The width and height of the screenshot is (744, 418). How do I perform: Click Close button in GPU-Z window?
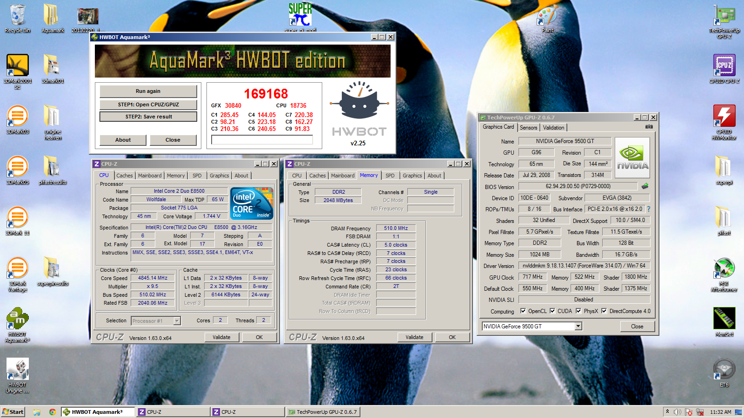coord(637,327)
